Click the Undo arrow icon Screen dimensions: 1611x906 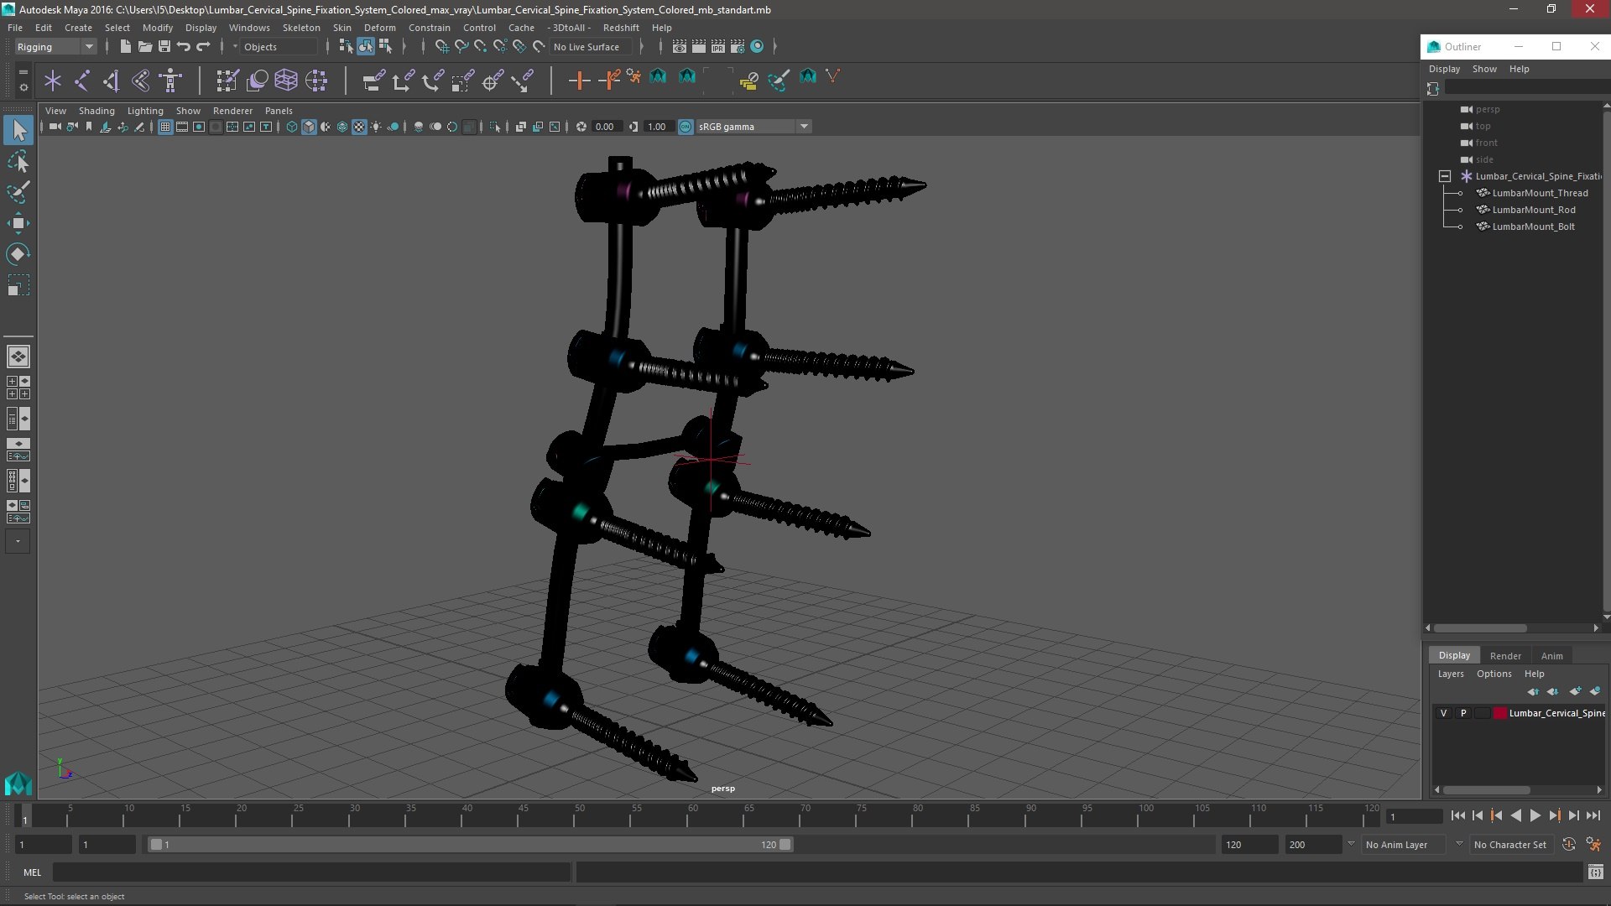(x=184, y=47)
